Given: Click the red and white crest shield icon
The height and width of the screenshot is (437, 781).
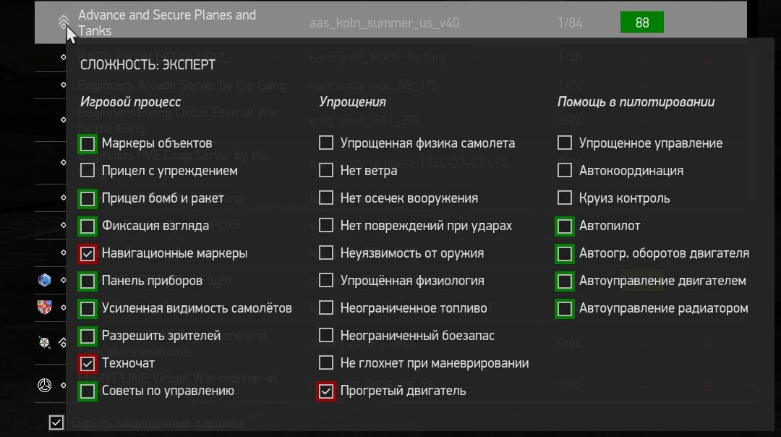Looking at the screenshot, I should click(x=44, y=307).
